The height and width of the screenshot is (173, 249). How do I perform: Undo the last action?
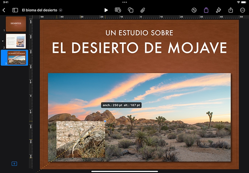[x=194, y=10]
